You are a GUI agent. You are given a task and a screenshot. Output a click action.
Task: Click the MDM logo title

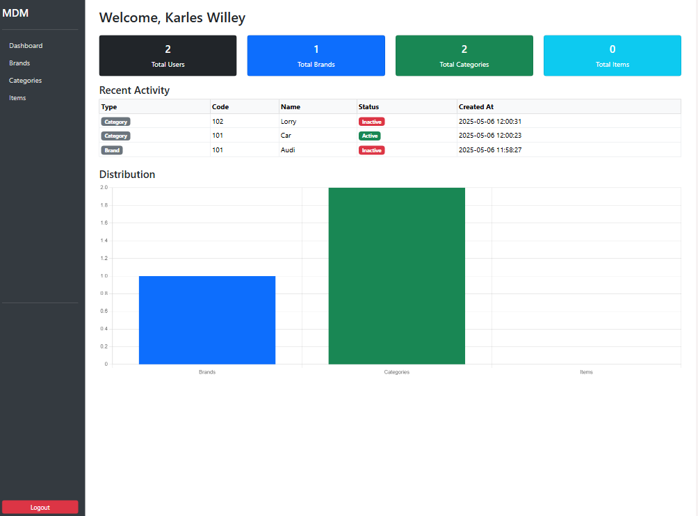click(x=15, y=13)
